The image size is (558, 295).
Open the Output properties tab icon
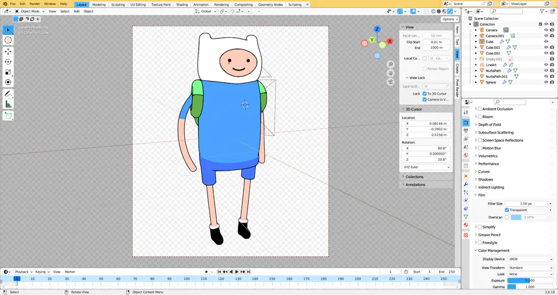(466, 130)
